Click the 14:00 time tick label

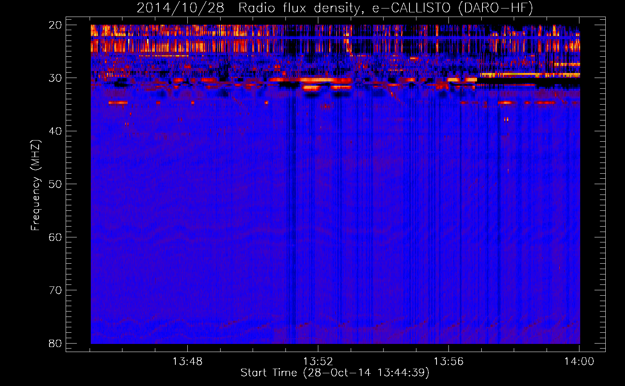[579, 362]
